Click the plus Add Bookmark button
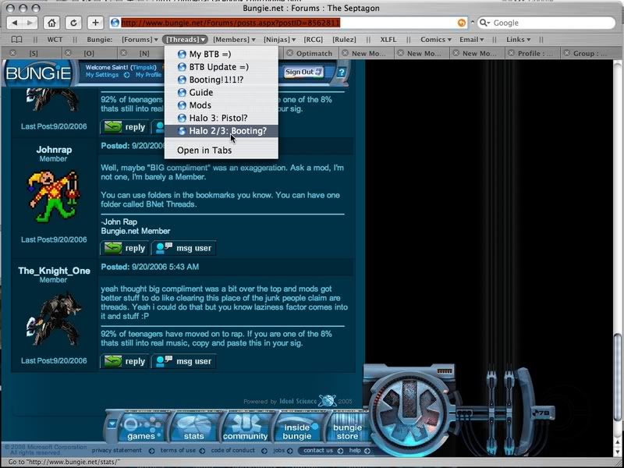The height and width of the screenshot is (468, 624). point(95,23)
